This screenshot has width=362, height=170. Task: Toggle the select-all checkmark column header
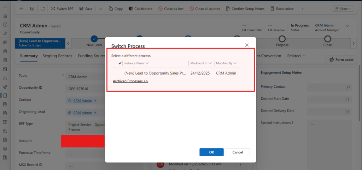(120, 63)
